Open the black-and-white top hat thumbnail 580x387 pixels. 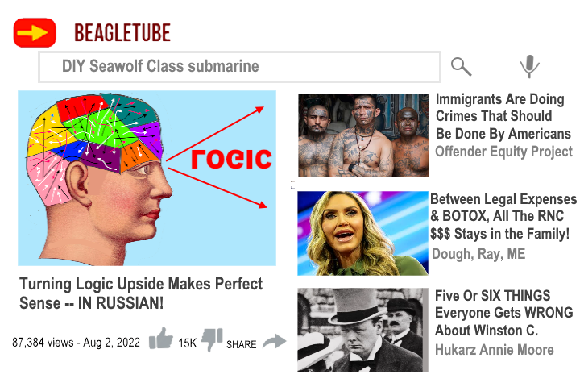pos(362,330)
